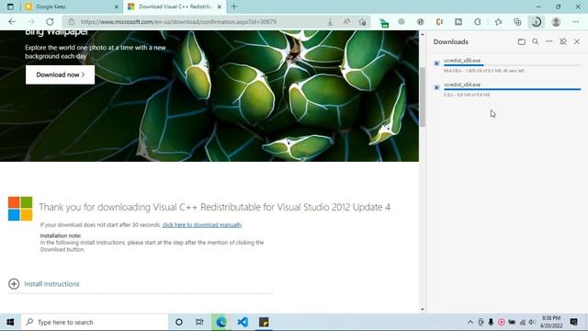Go back to the previous page
Screen dimensions: 588x331
pos(12,22)
